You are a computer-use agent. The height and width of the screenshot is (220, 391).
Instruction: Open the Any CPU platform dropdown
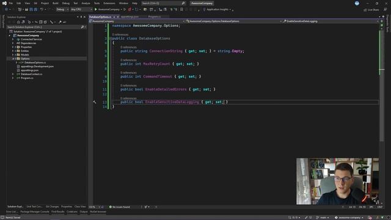pyautogui.click(x=81, y=10)
